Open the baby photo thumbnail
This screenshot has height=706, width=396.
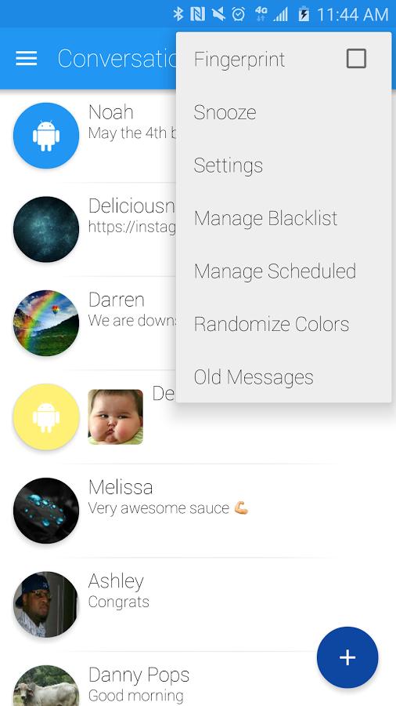click(115, 417)
